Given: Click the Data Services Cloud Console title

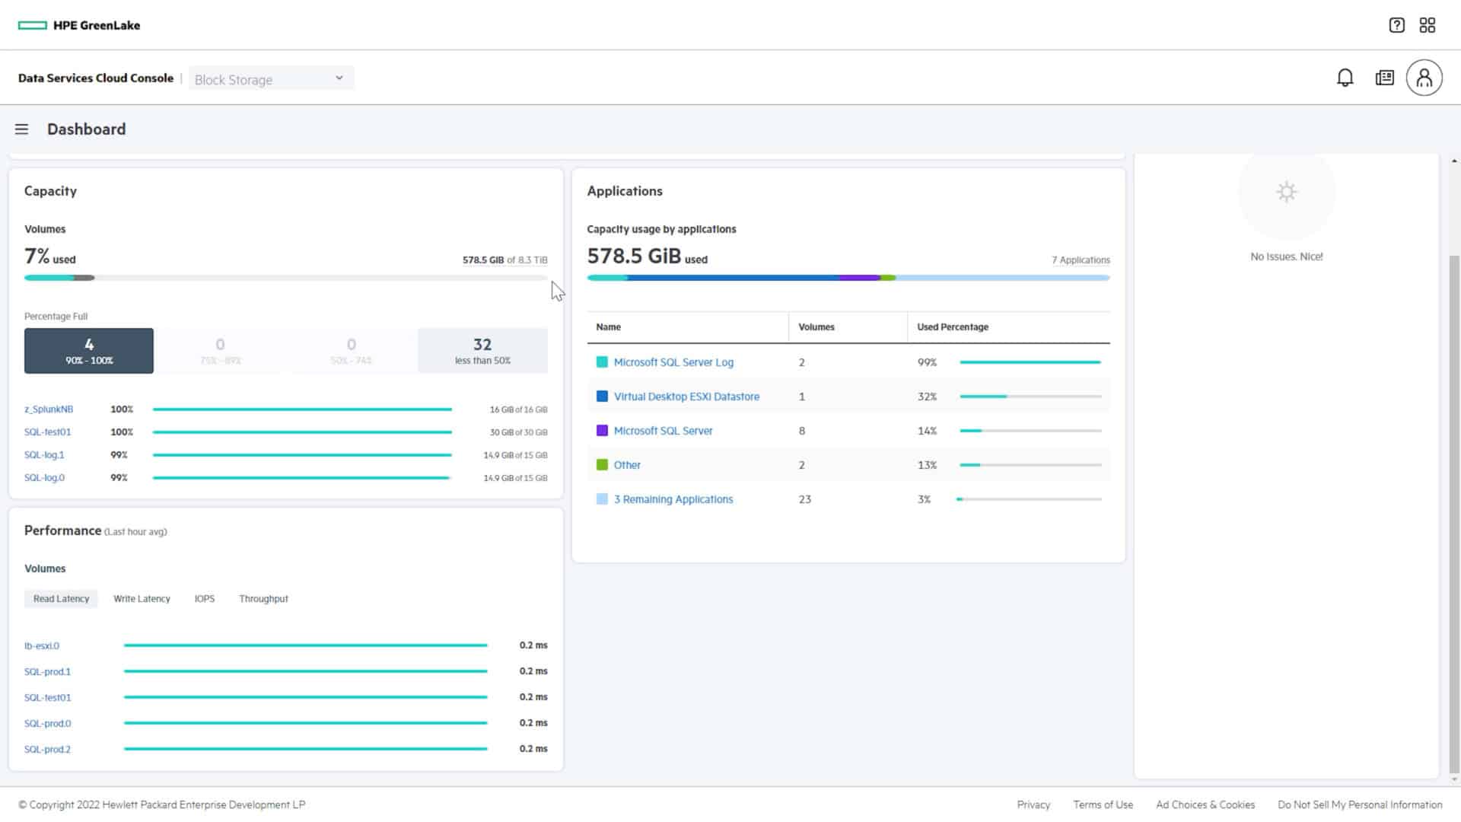Looking at the screenshot, I should (x=96, y=78).
